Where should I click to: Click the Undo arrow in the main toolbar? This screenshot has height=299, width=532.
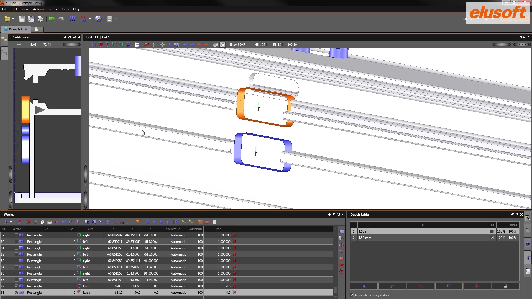pyautogui.click(x=51, y=19)
